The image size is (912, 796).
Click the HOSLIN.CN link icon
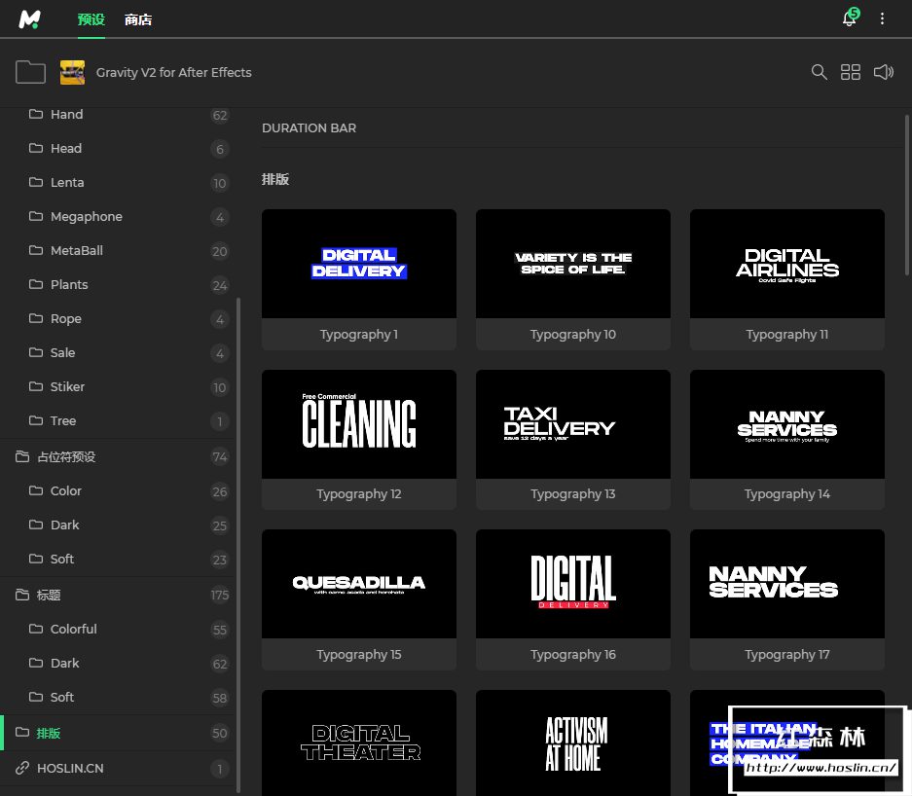pyautogui.click(x=21, y=769)
